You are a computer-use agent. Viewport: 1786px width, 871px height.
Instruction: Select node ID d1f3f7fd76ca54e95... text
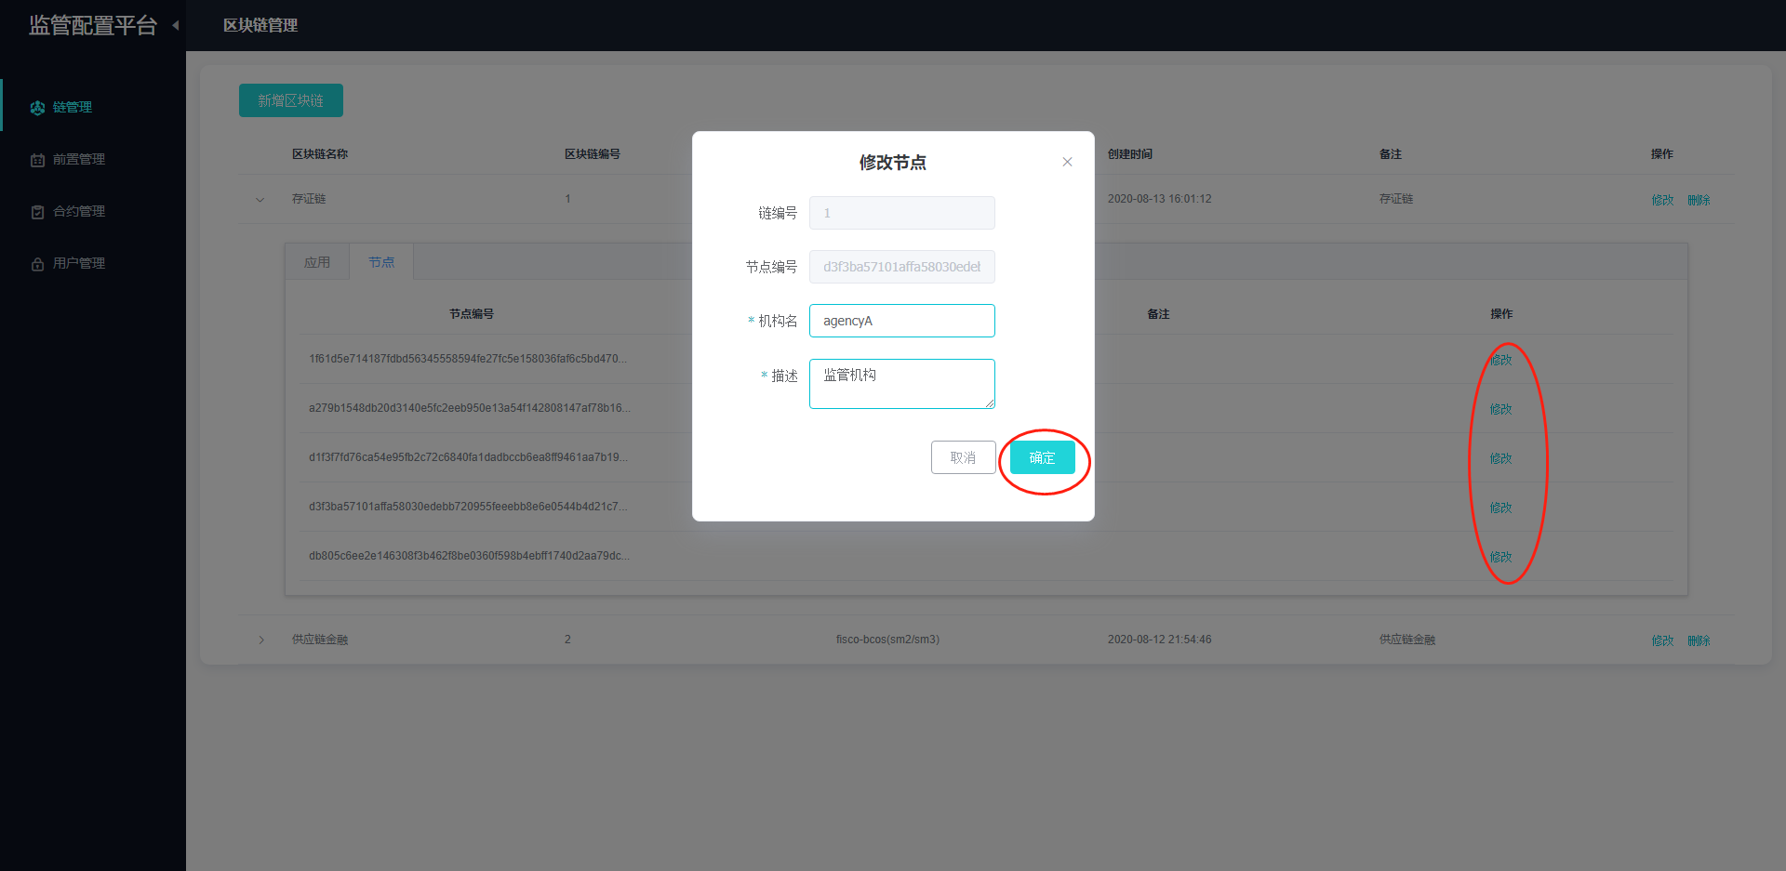pos(468,457)
